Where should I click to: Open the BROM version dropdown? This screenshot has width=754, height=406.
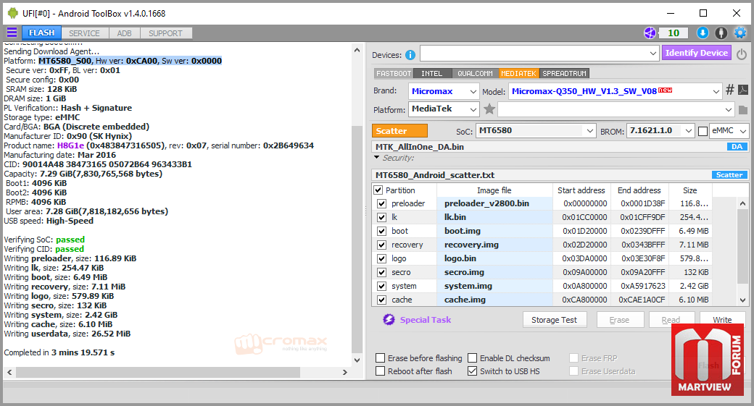(660, 130)
